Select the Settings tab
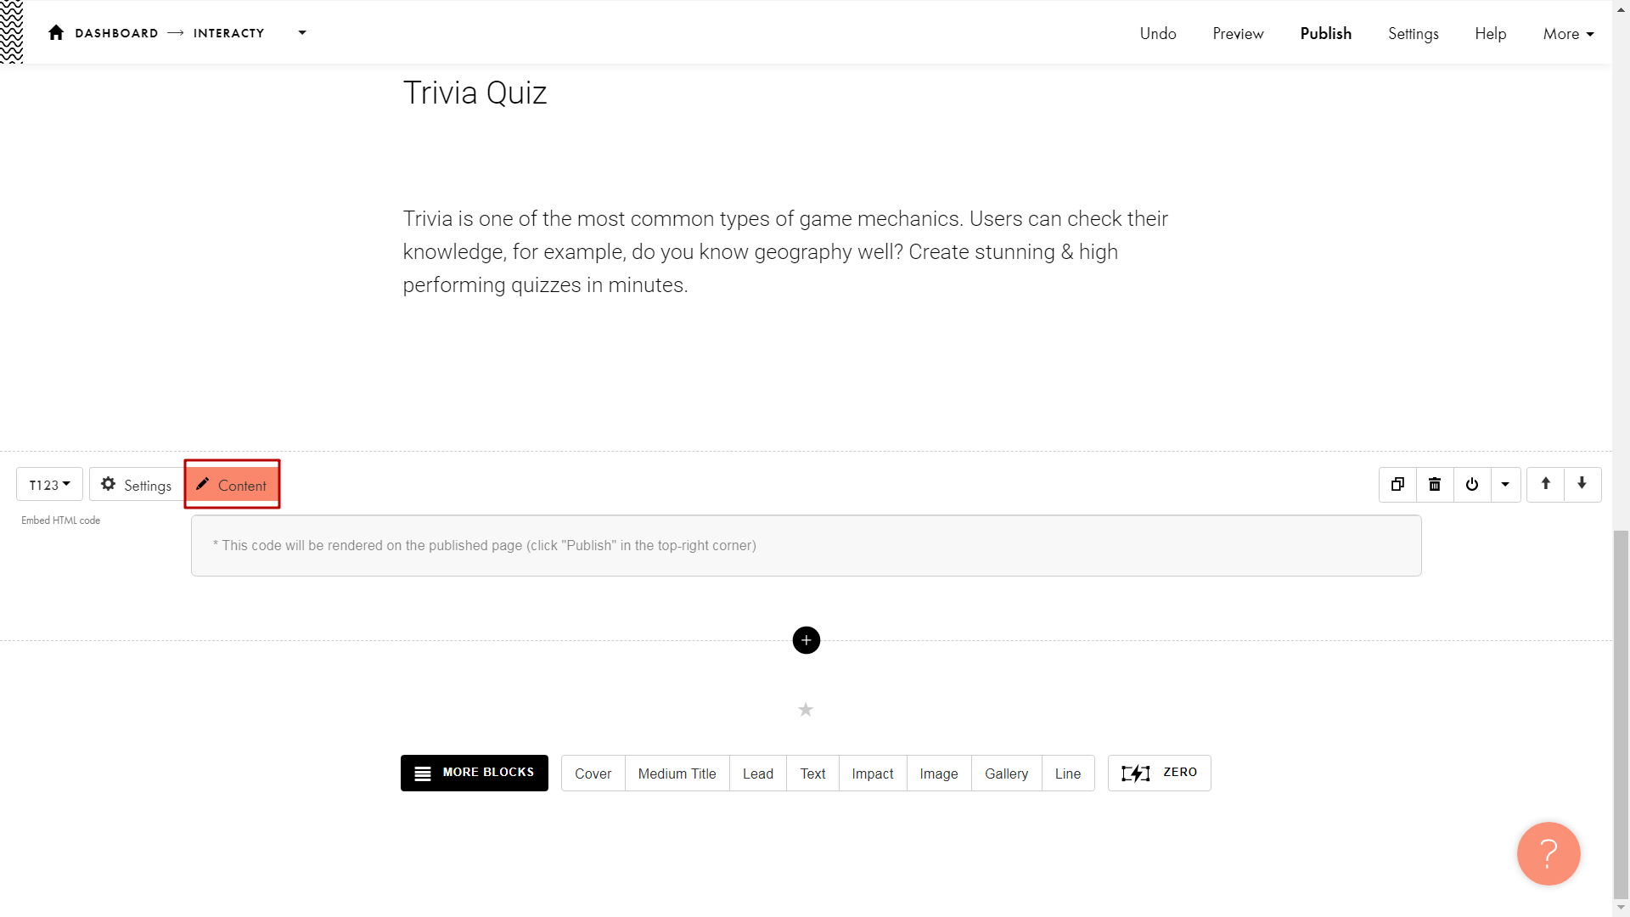This screenshot has width=1630, height=917. (x=134, y=484)
